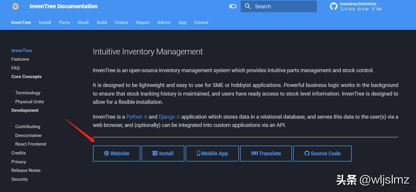This screenshot has width=416, height=192.
Task: Click the search magnifier icon
Action: (248, 7)
